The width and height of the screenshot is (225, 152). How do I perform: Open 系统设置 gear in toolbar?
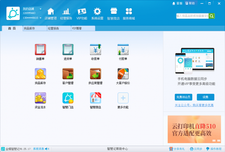[97, 14]
